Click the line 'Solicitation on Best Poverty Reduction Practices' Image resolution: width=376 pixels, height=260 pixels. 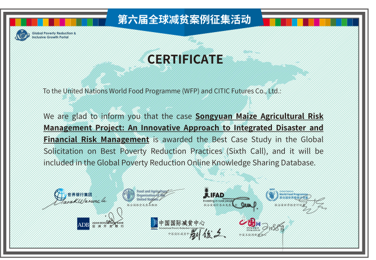[x=183, y=151]
